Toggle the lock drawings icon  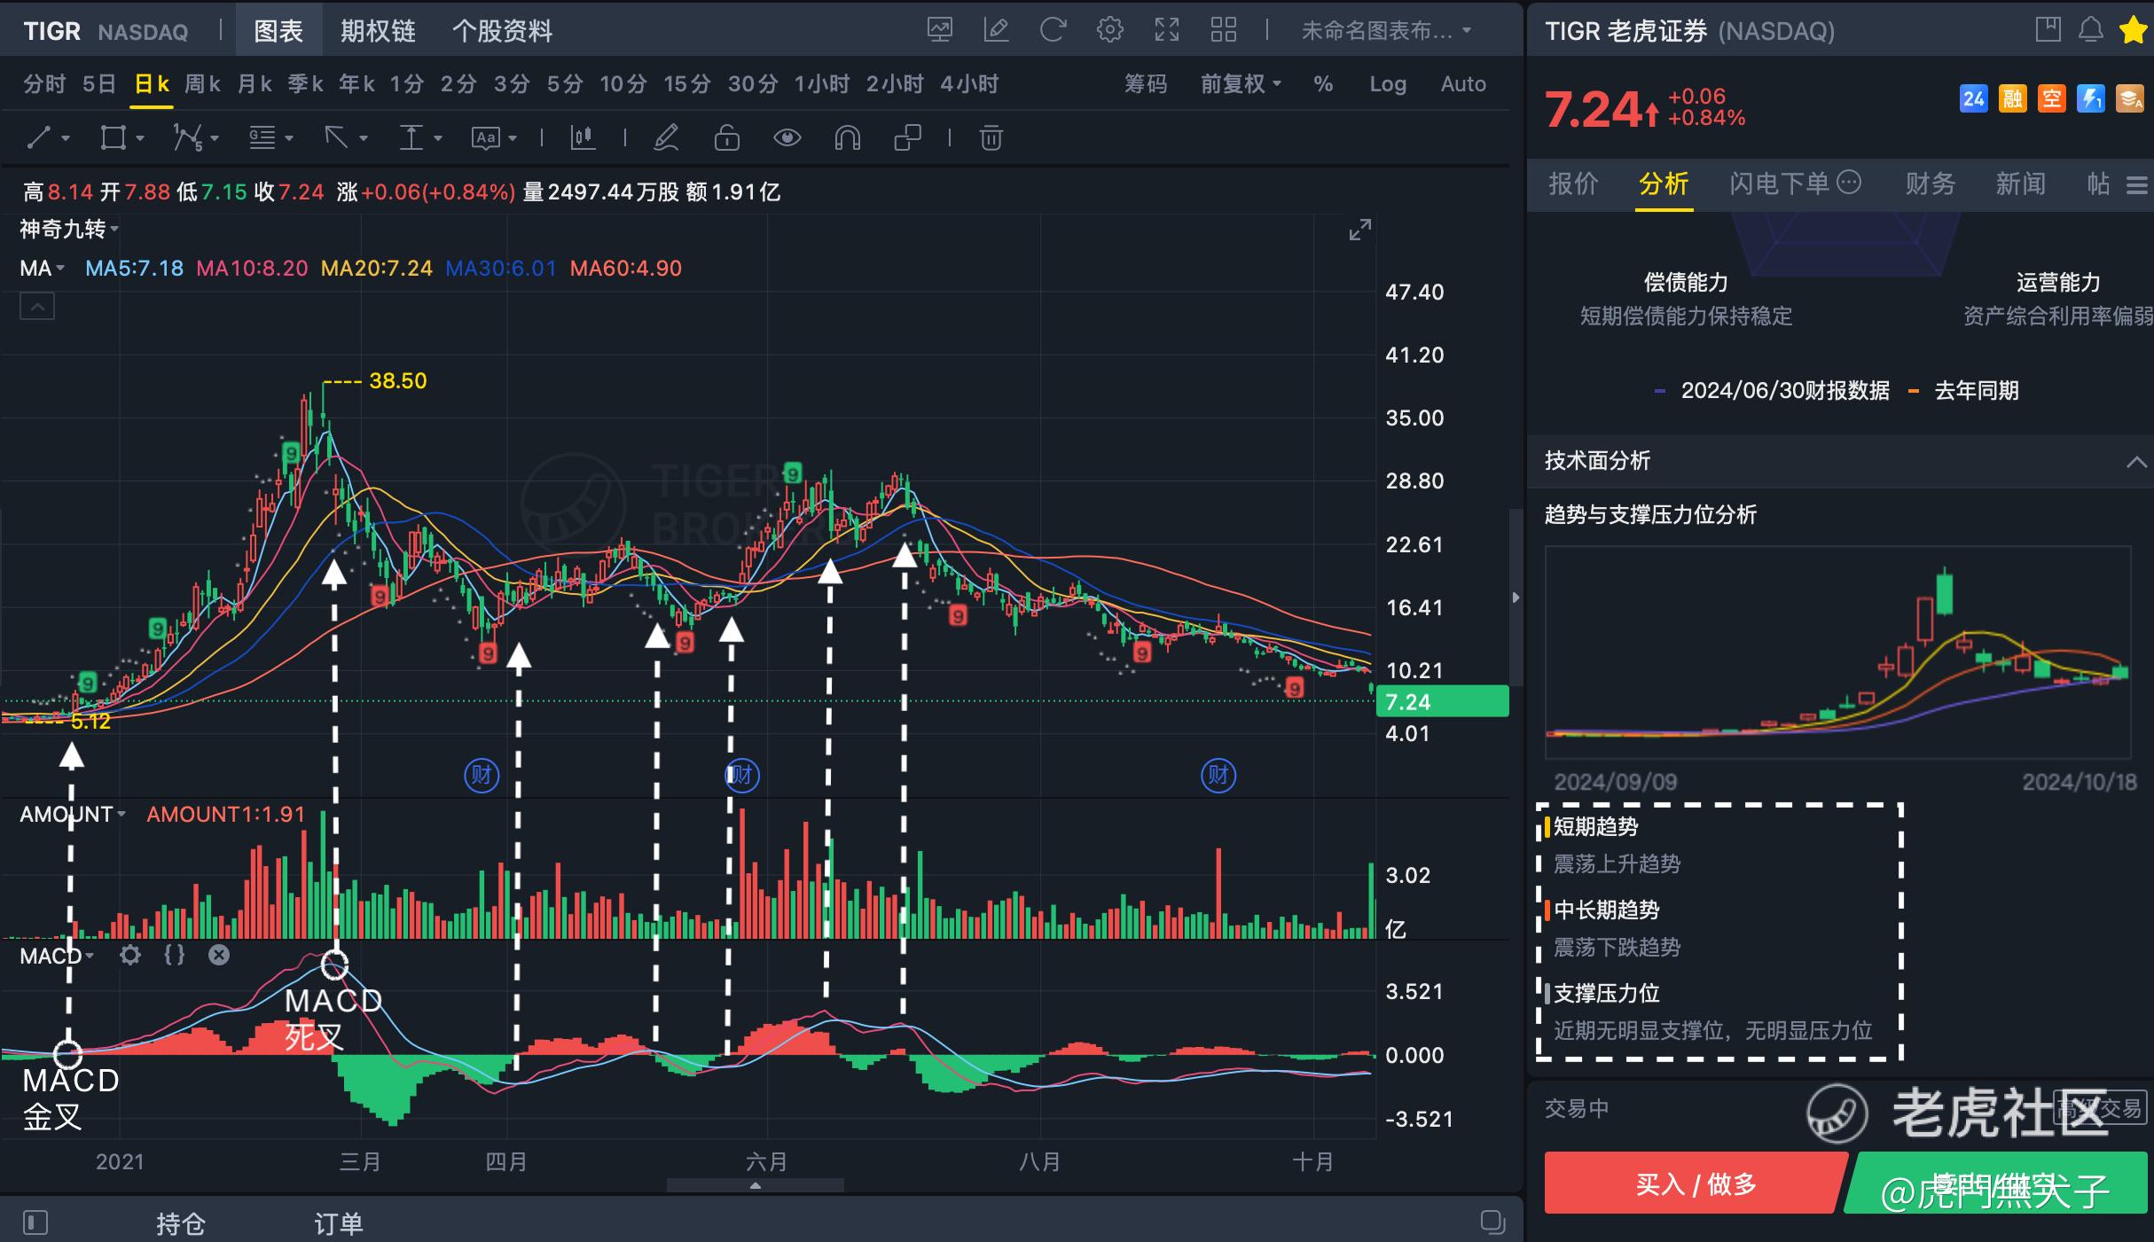(x=726, y=137)
